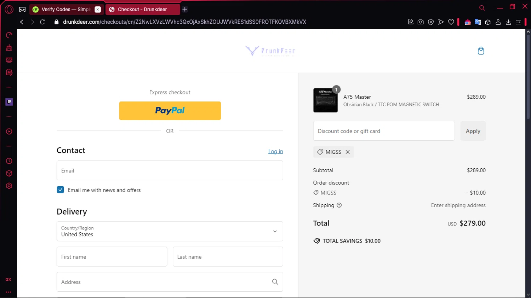Image resolution: width=531 pixels, height=298 pixels.
Task: Open My Flow arrow icon
Action: 441,22
